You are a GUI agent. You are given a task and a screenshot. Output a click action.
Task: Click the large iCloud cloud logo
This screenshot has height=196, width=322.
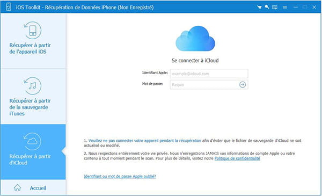pos(195,39)
